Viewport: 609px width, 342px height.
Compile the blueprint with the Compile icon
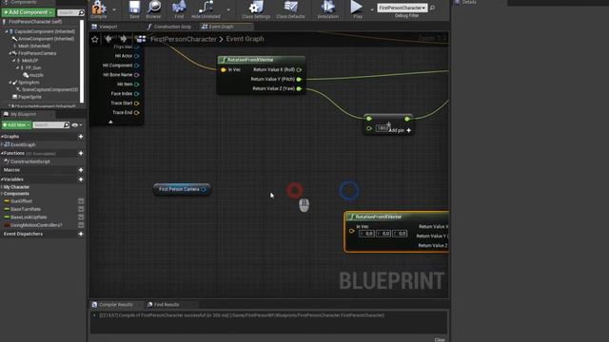pos(99,9)
